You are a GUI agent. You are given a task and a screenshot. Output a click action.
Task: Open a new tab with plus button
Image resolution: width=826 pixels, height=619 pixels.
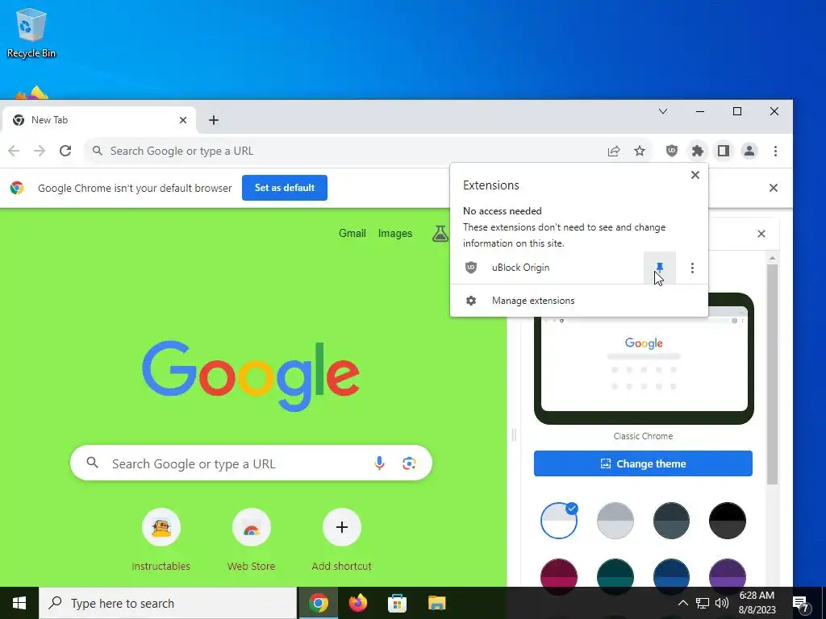pyautogui.click(x=213, y=121)
